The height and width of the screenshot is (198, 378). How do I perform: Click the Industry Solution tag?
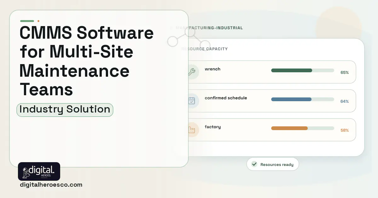pos(65,110)
